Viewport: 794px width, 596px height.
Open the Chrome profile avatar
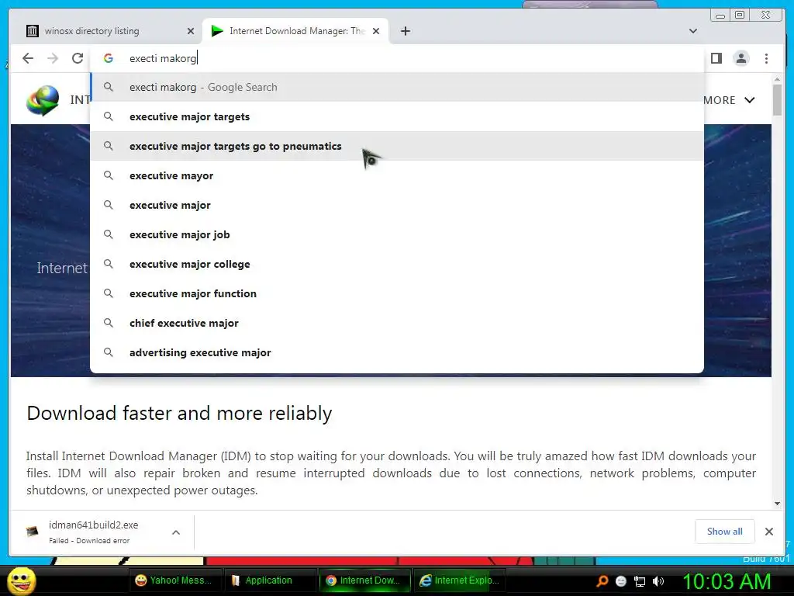[x=740, y=58]
